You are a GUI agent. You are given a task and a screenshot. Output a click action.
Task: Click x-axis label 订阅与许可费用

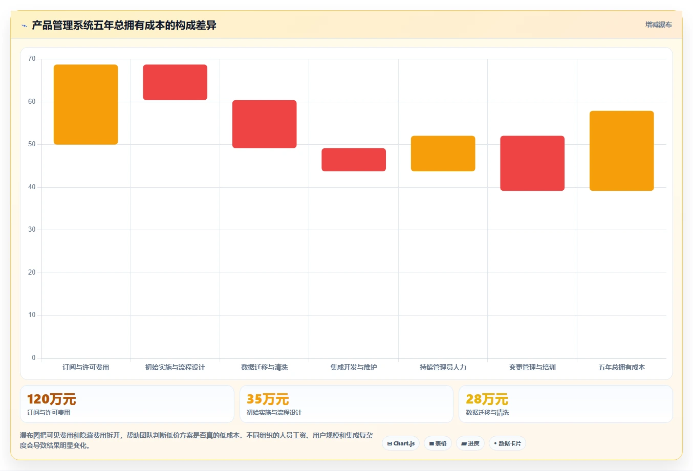[86, 367]
